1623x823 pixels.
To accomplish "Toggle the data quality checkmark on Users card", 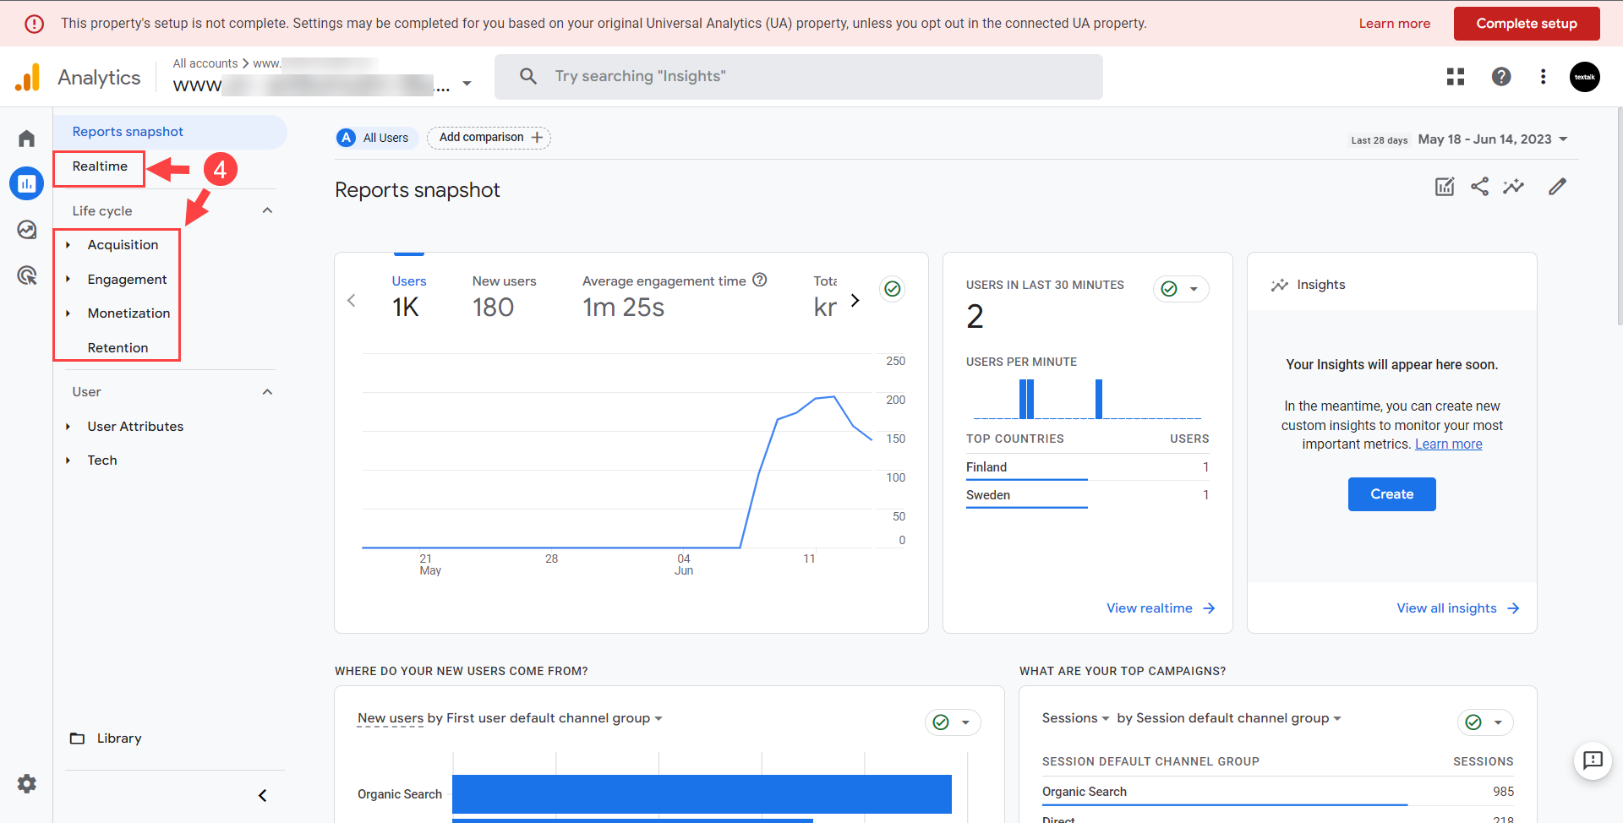I will click(892, 289).
